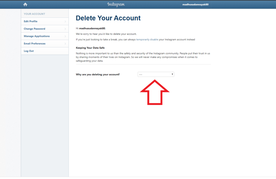Click the chevron beside Manage Applications
The width and height of the screenshot is (276, 179).
pyautogui.click(x=65, y=36)
